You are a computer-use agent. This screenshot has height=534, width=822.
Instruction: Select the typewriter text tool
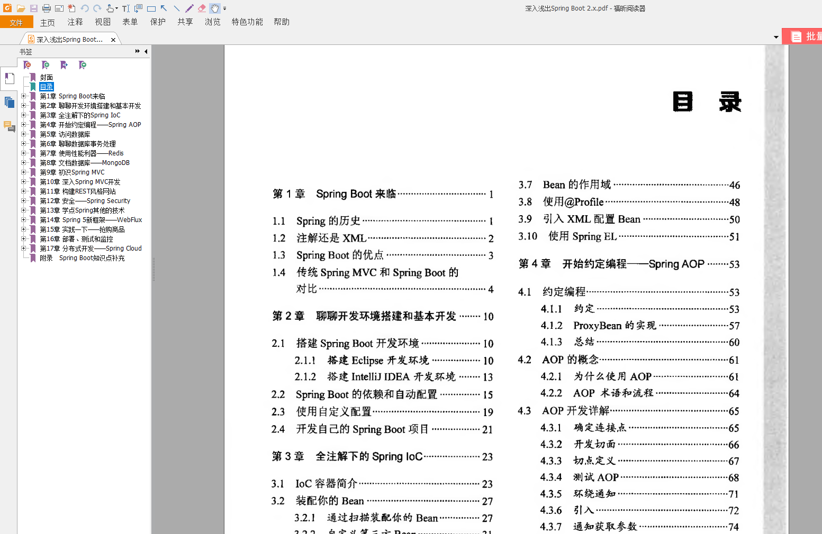coord(126,8)
